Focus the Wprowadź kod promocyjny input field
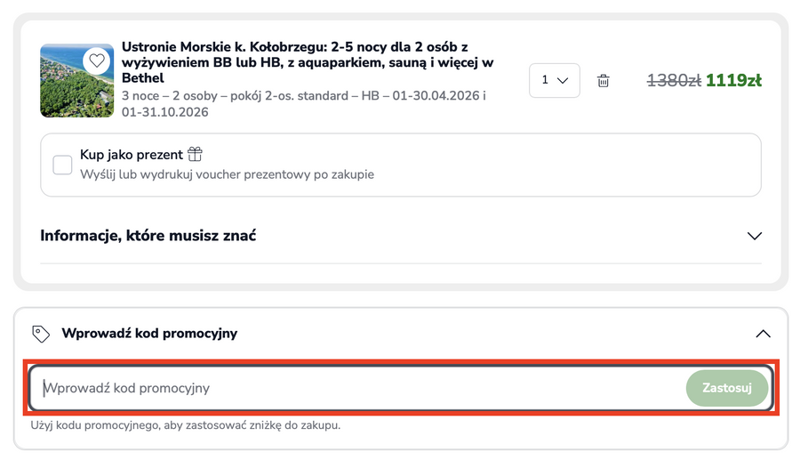Screen dimensions: 800x460 356,388
